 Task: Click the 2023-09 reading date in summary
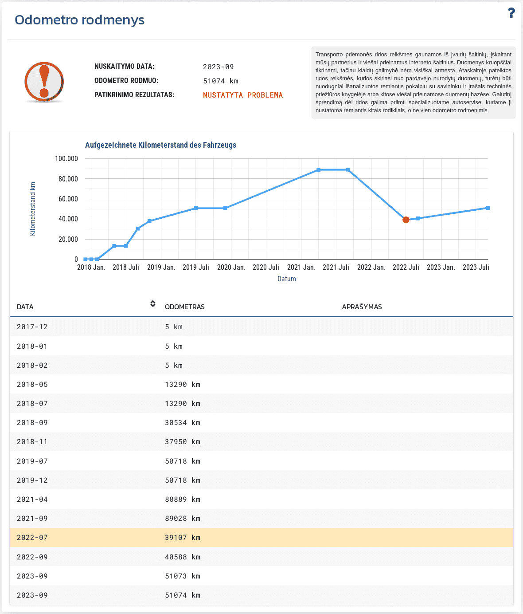[219, 67]
